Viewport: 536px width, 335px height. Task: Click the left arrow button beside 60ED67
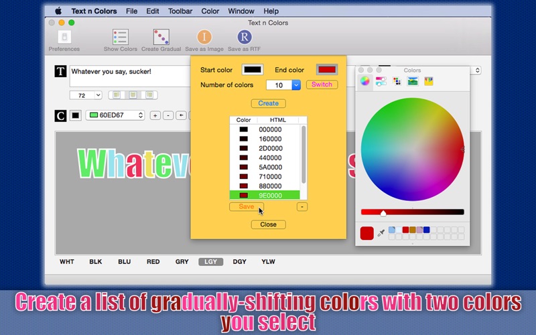click(x=181, y=115)
